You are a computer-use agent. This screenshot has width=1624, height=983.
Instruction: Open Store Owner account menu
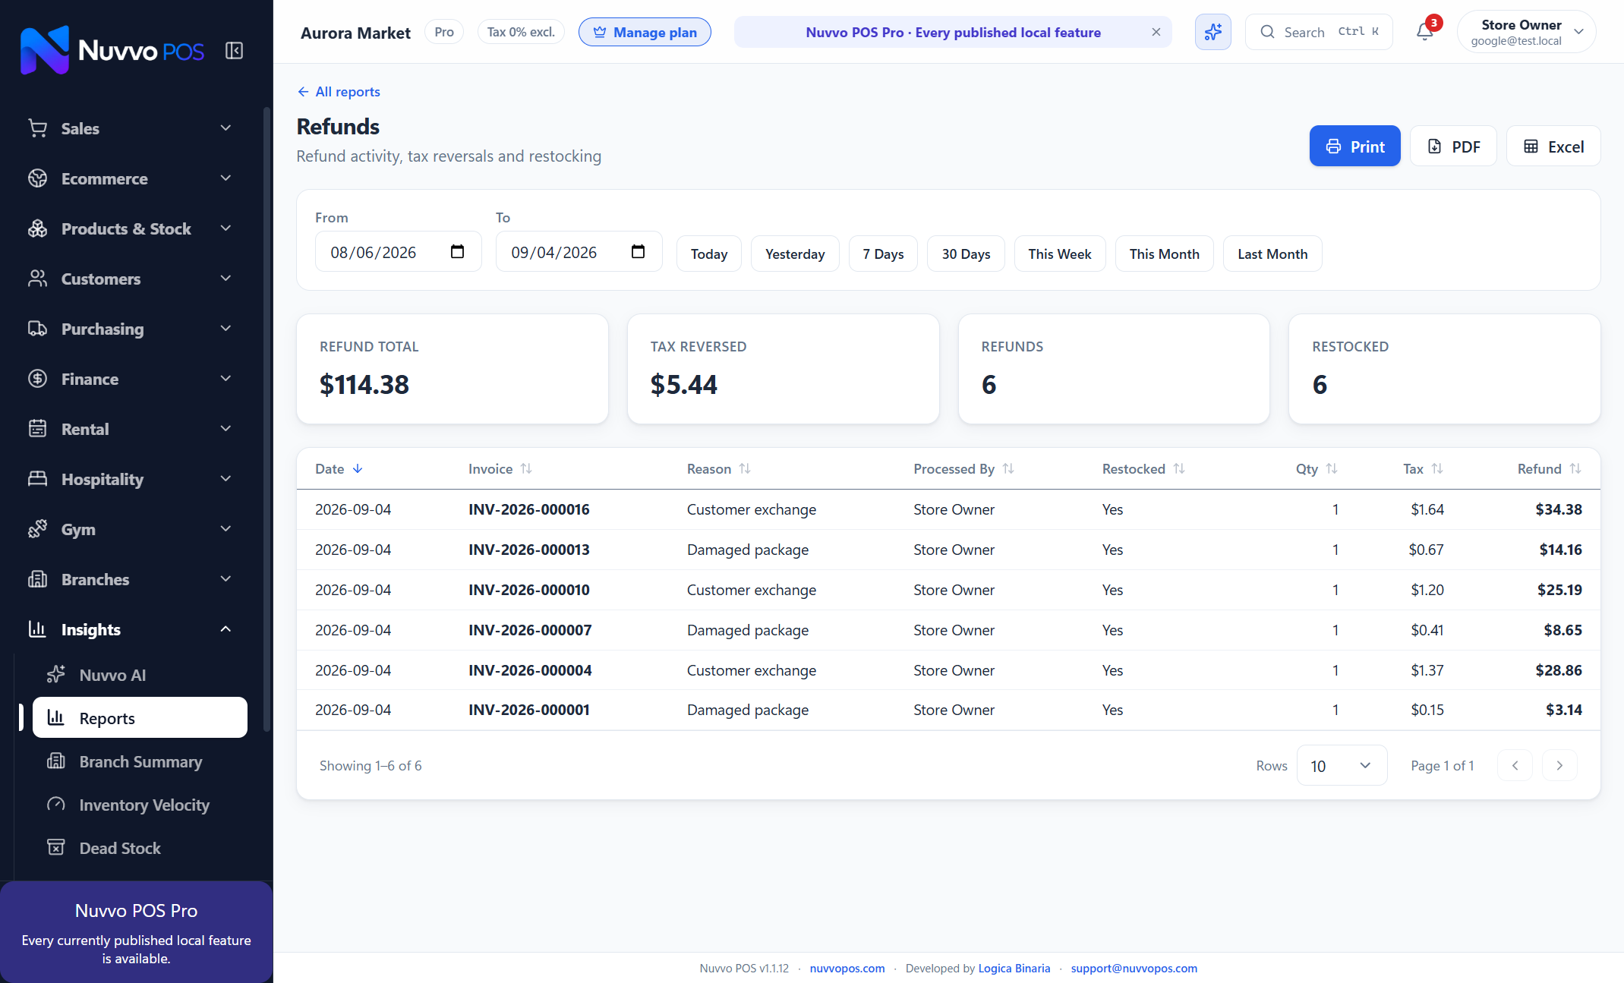(1526, 32)
